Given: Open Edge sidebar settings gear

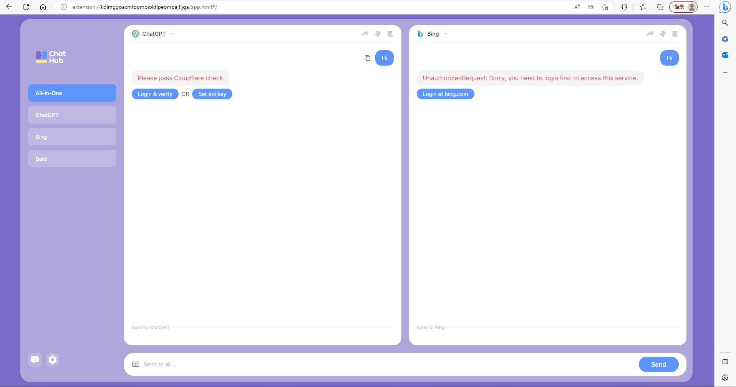Looking at the screenshot, I should point(725,378).
